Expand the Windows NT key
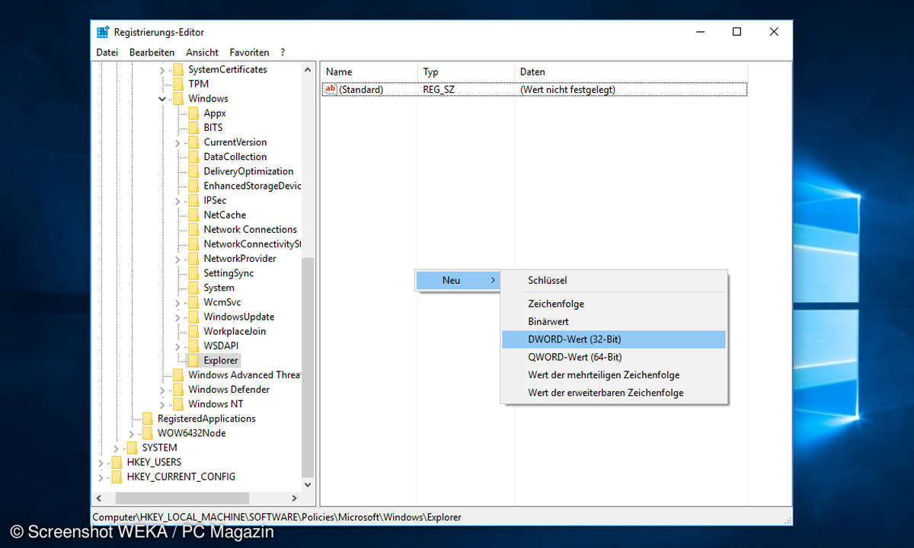 162,404
